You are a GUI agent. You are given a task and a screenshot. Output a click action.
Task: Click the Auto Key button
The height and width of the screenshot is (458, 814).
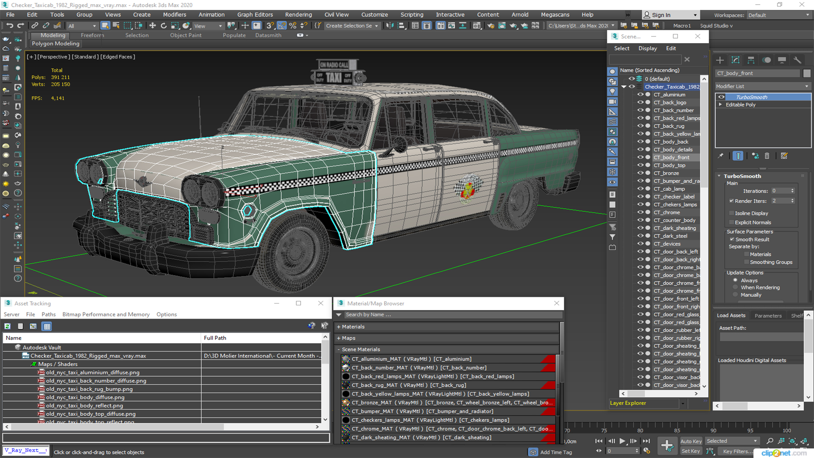[x=691, y=441]
